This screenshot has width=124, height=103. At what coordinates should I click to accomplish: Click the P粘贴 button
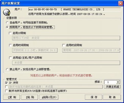coord(30,97)
